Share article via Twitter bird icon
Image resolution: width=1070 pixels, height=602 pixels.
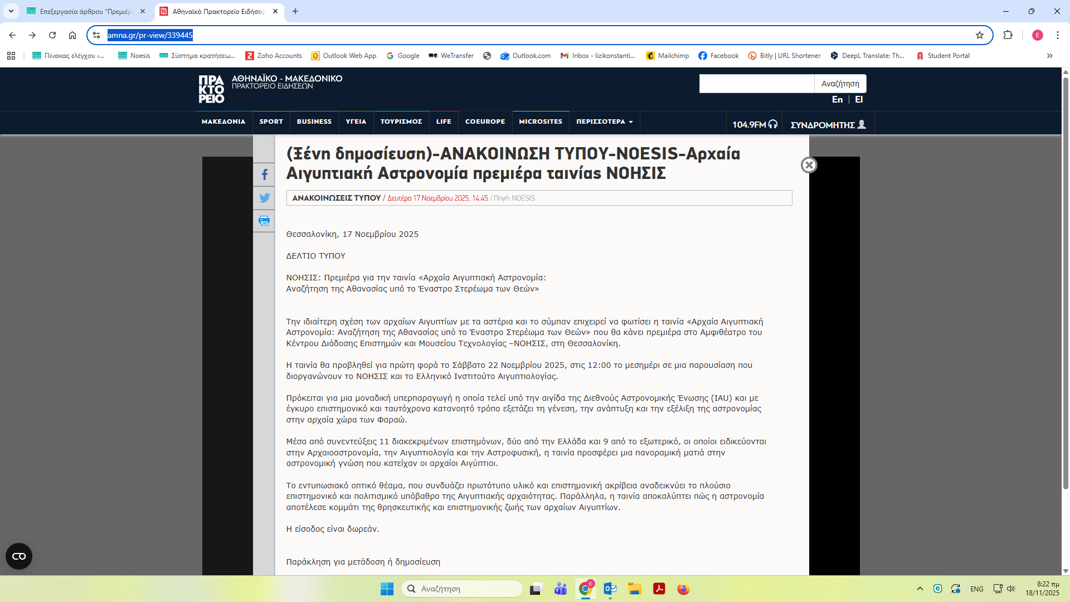264,198
